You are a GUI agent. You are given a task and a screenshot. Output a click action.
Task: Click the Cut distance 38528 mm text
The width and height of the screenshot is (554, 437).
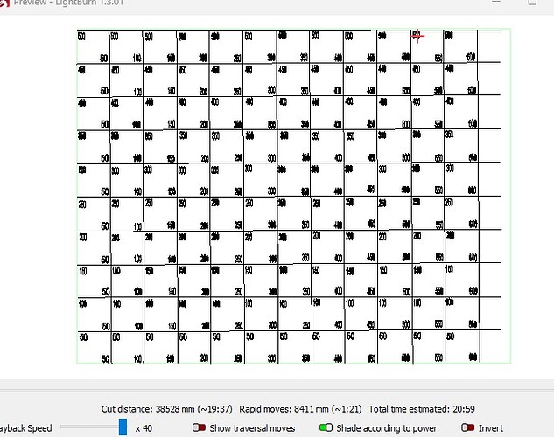point(167,409)
